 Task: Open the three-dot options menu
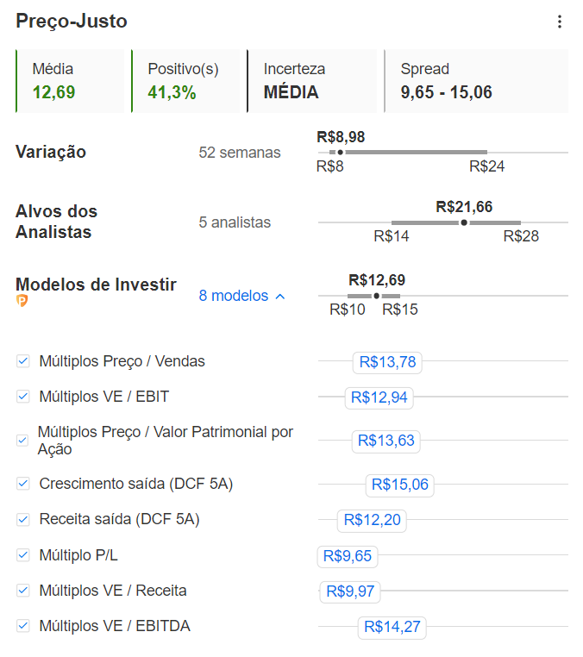[x=560, y=22]
